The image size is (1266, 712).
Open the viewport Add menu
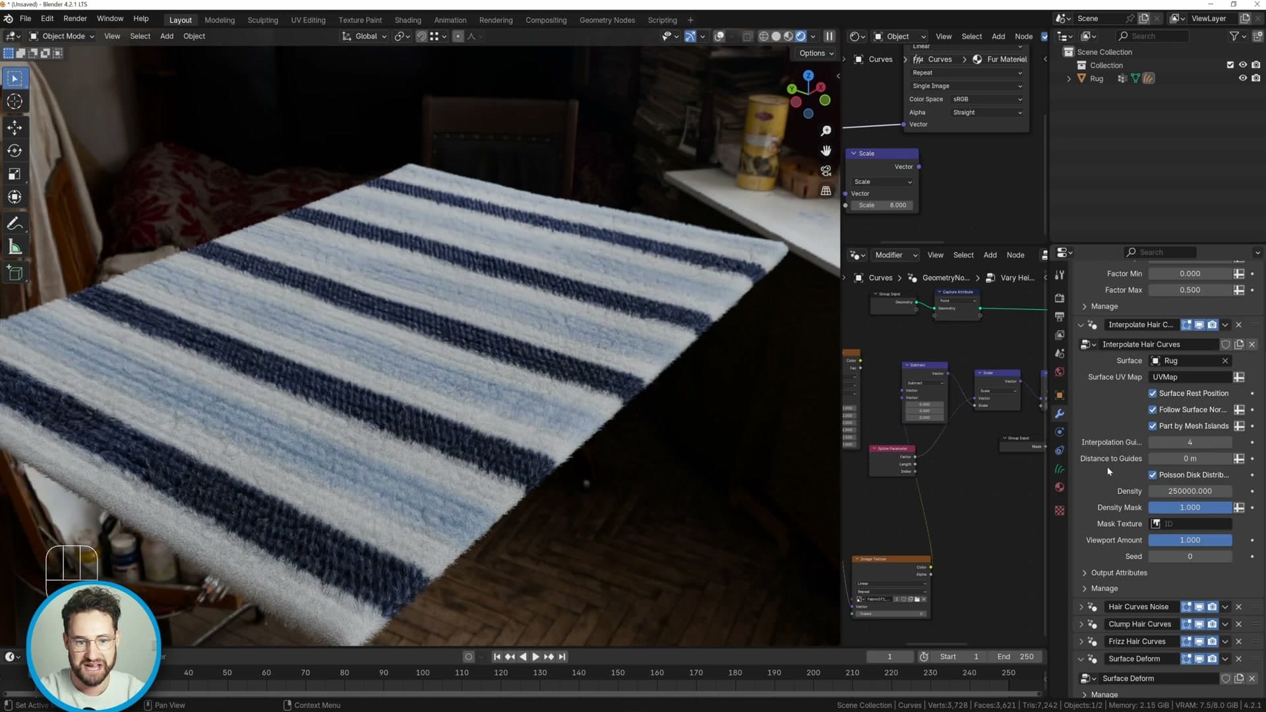[166, 36]
